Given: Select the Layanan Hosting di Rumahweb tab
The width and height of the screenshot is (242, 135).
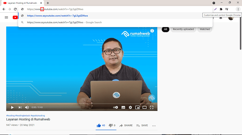Looking at the screenshot, I should [x=23, y=3].
